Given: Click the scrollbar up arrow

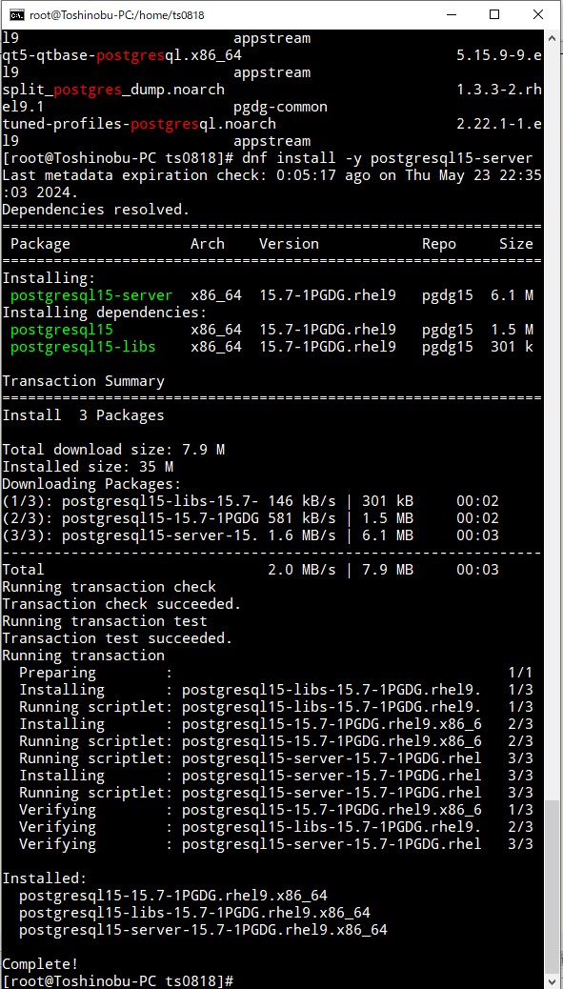Looking at the screenshot, I should pos(551,37).
